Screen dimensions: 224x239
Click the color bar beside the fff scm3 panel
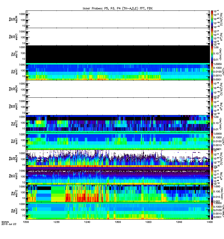pos(212,176)
